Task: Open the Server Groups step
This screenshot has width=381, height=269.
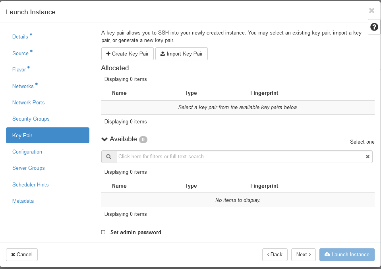Action: point(29,168)
